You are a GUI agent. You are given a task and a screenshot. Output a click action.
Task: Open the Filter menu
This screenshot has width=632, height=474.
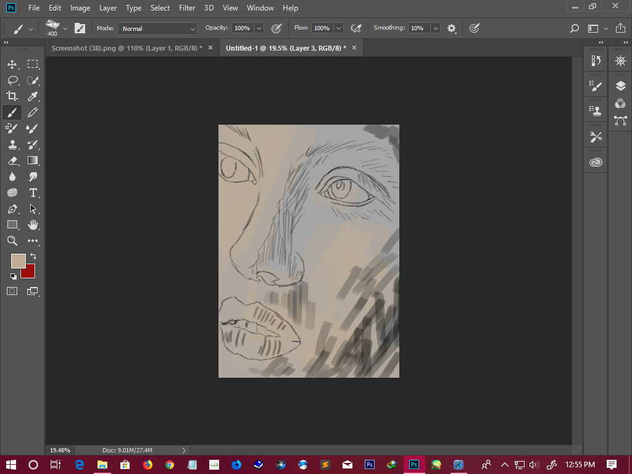[187, 7]
